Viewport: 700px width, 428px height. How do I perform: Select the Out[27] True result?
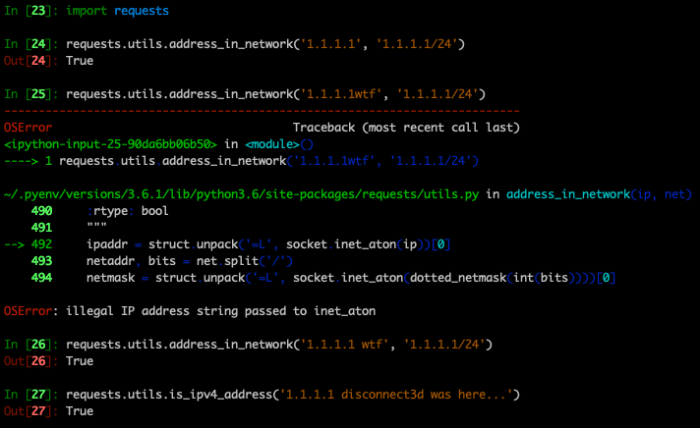68,411
